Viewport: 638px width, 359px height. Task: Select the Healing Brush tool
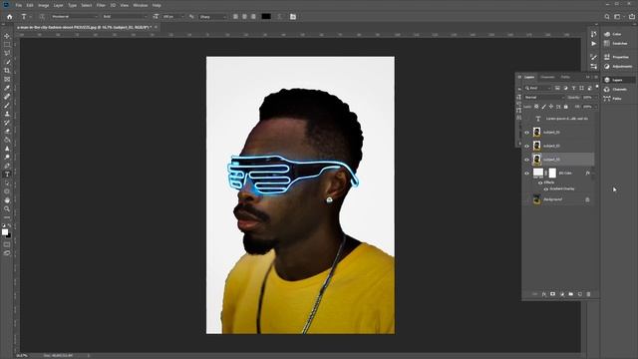pyautogui.click(x=7, y=97)
